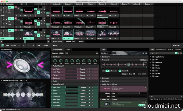
Task: Open composition settings gear icon
Action: [97, 53]
